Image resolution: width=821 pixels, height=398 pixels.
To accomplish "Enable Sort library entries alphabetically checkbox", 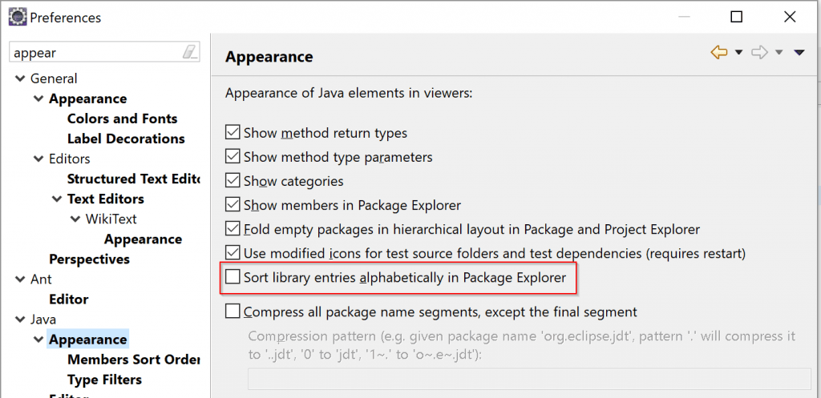I will 233,276.
